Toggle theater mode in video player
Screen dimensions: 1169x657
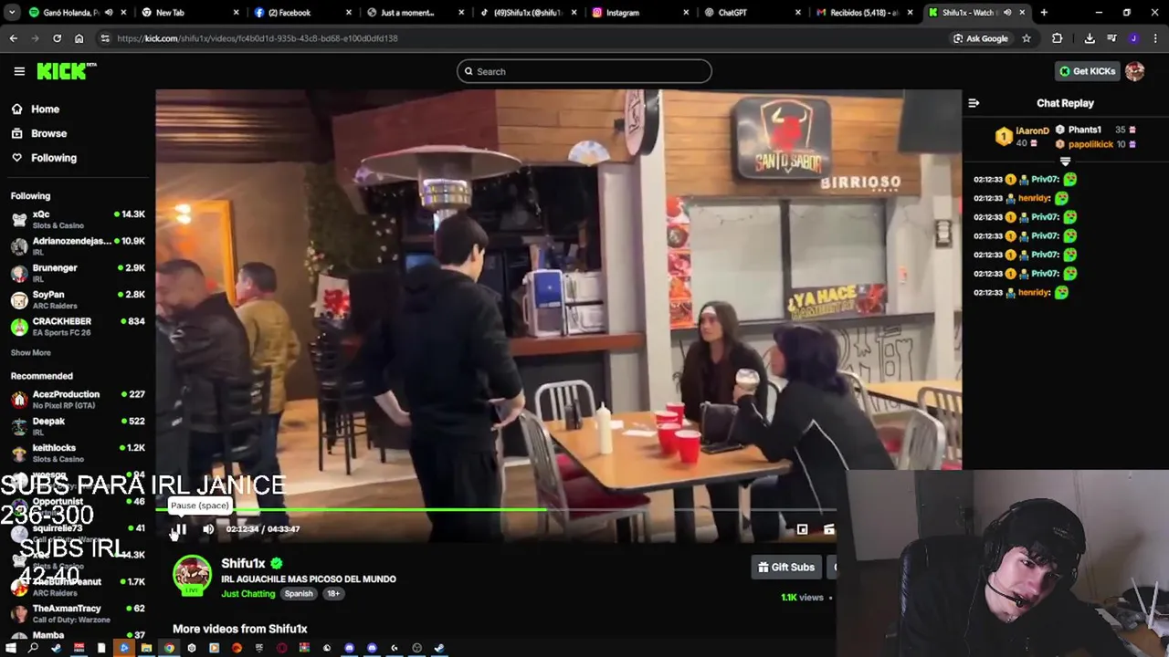pos(802,529)
